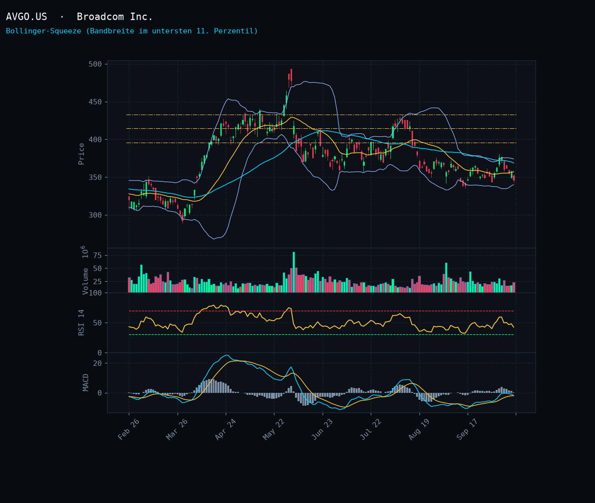The image size is (595, 503).
Task: Click the 75 tick on the Volume axis
Action: [x=97, y=255]
